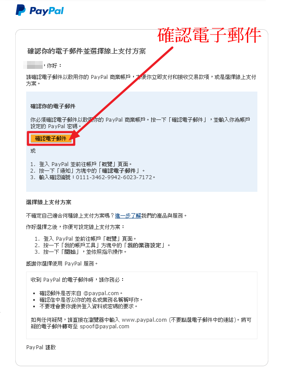Open the 進一步了解 link
The width and height of the screenshot is (284, 371).
pyautogui.click(x=128, y=215)
